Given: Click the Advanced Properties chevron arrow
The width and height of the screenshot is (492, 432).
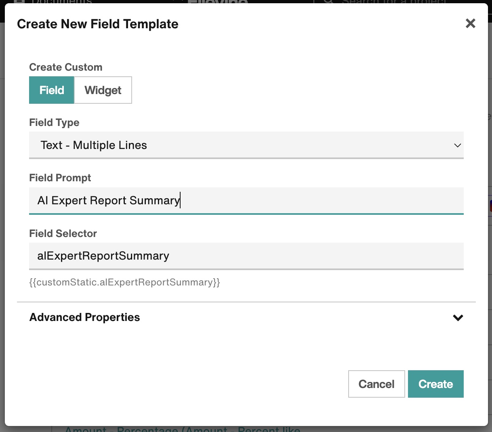Looking at the screenshot, I should [458, 318].
